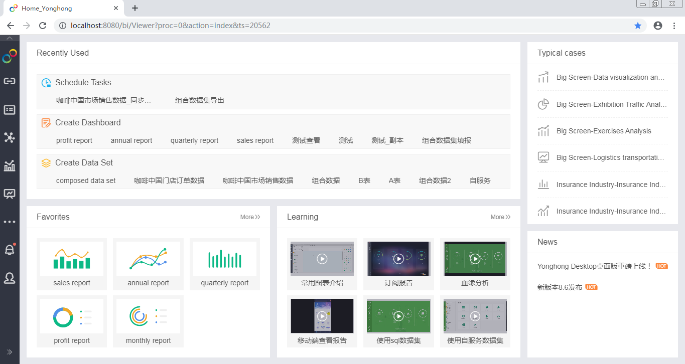Image resolution: width=685 pixels, height=364 pixels.
Task: Play the '常用图表介绍' video
Action: [322, 259]
